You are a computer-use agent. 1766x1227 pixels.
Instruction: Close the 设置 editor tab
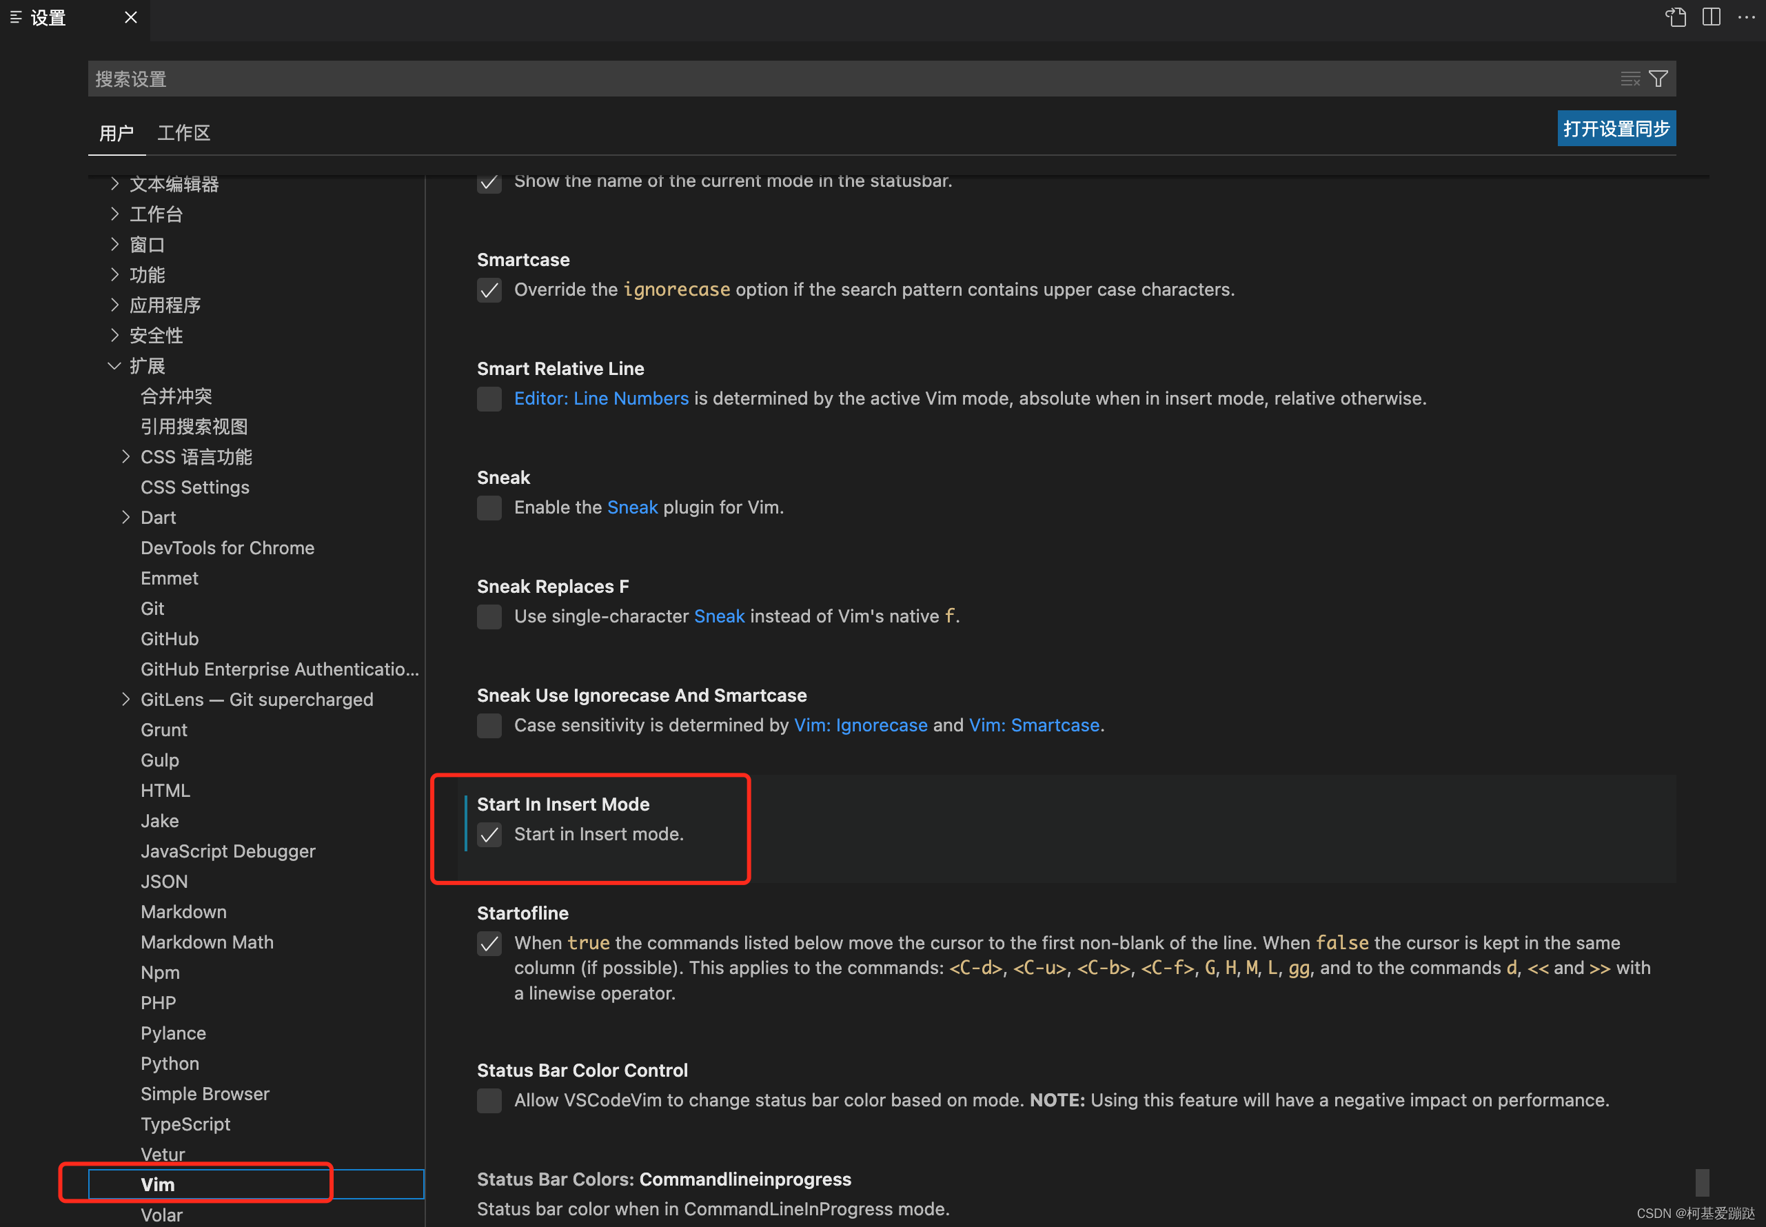131,17
